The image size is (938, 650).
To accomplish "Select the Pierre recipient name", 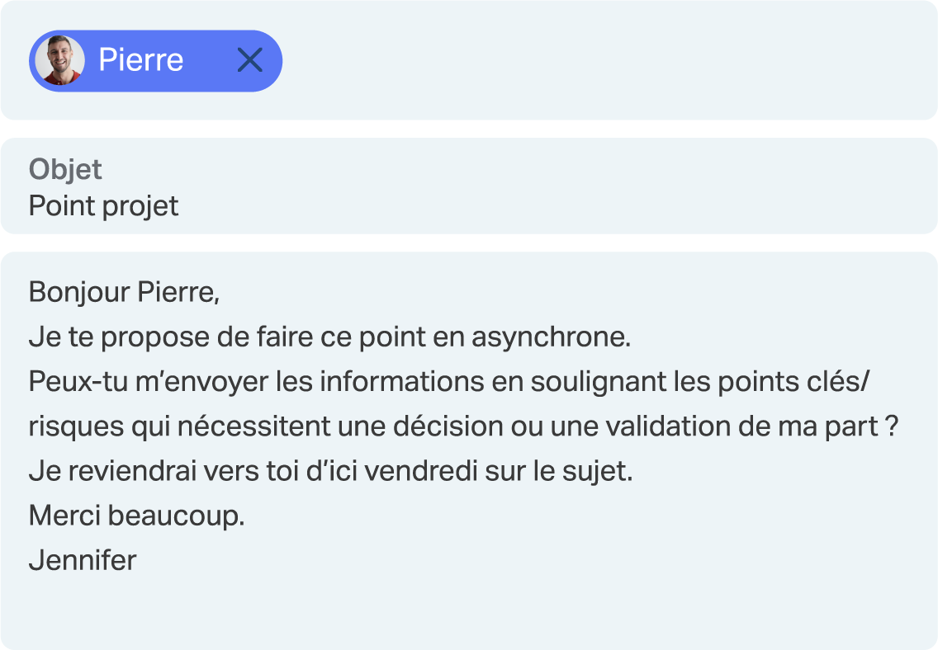I will 140,60.
